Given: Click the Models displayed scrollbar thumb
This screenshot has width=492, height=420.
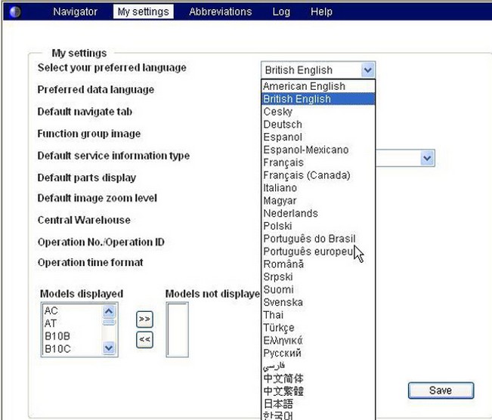Looking at the screenshot, I should pyautogui.click(x=109, y=323).
